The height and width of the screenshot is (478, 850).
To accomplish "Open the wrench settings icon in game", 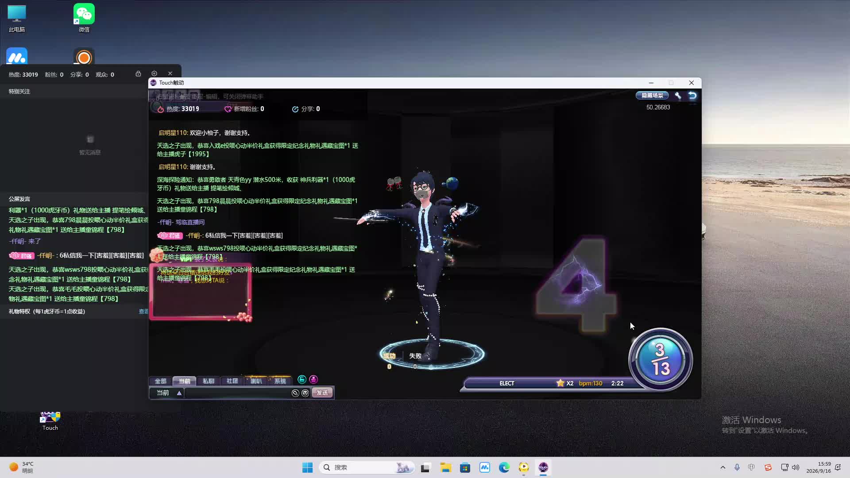I will click(678, 96).
